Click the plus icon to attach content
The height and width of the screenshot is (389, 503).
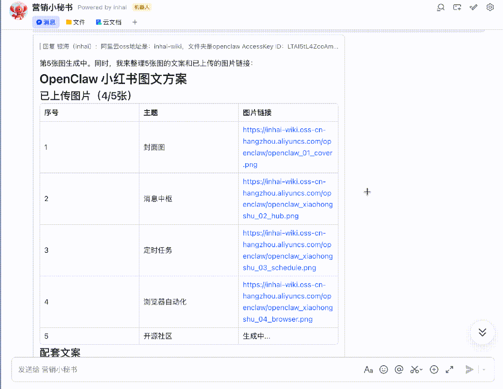coord(434,369)
